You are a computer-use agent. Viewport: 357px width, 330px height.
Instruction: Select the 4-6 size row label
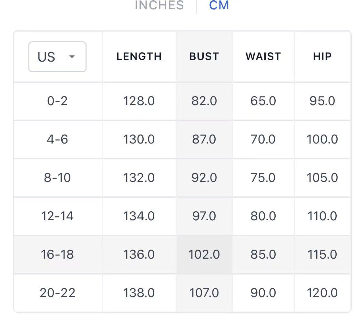click(57, 139)
